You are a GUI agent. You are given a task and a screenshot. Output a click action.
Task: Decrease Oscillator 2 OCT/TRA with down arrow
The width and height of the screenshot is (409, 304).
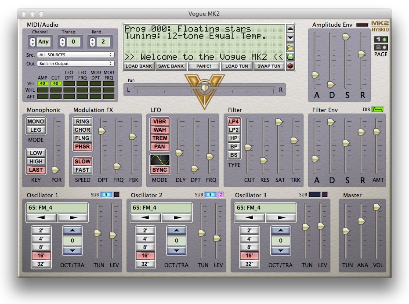point(176,250)
